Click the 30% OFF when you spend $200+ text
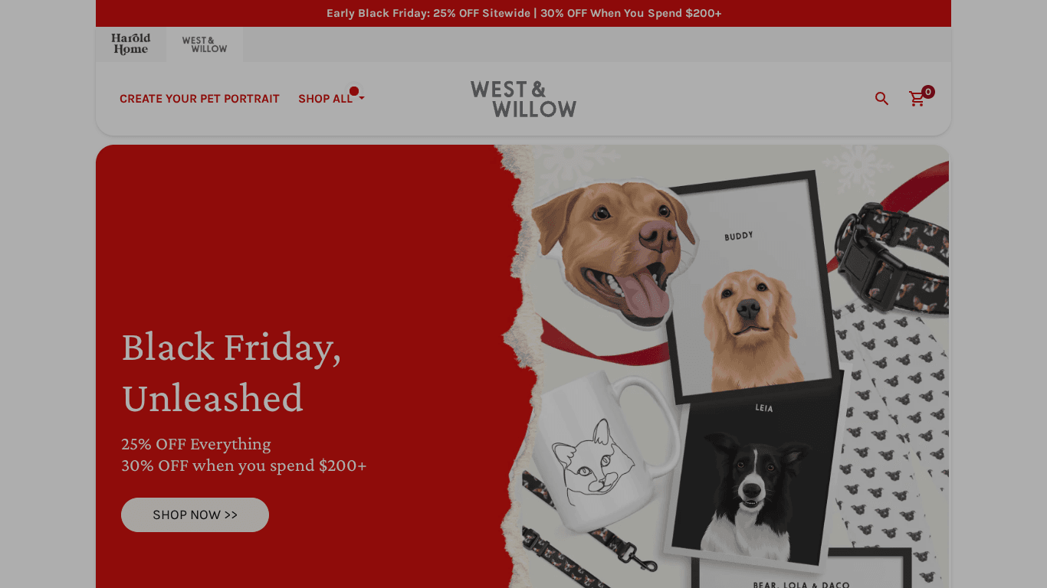 (244, 465)
